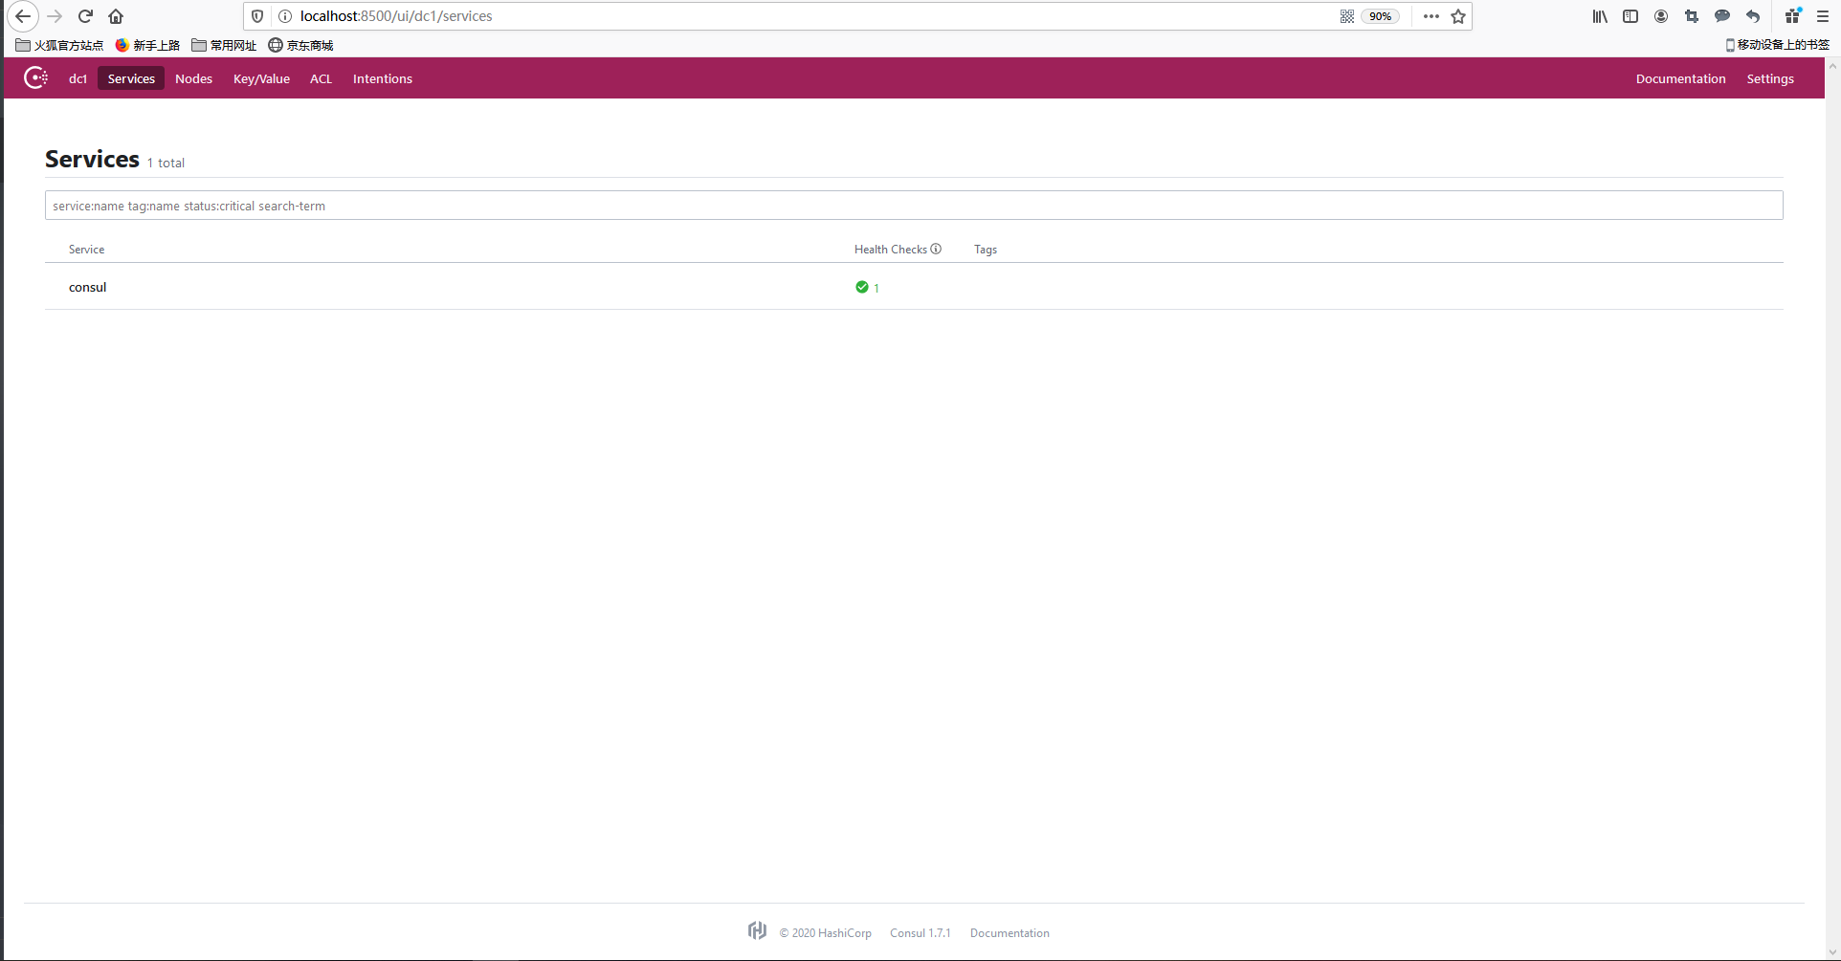This screenshot has height=961, width=1841.
Task: Reset the 90% zoom level indicator
Action: tap(1380, 16)
